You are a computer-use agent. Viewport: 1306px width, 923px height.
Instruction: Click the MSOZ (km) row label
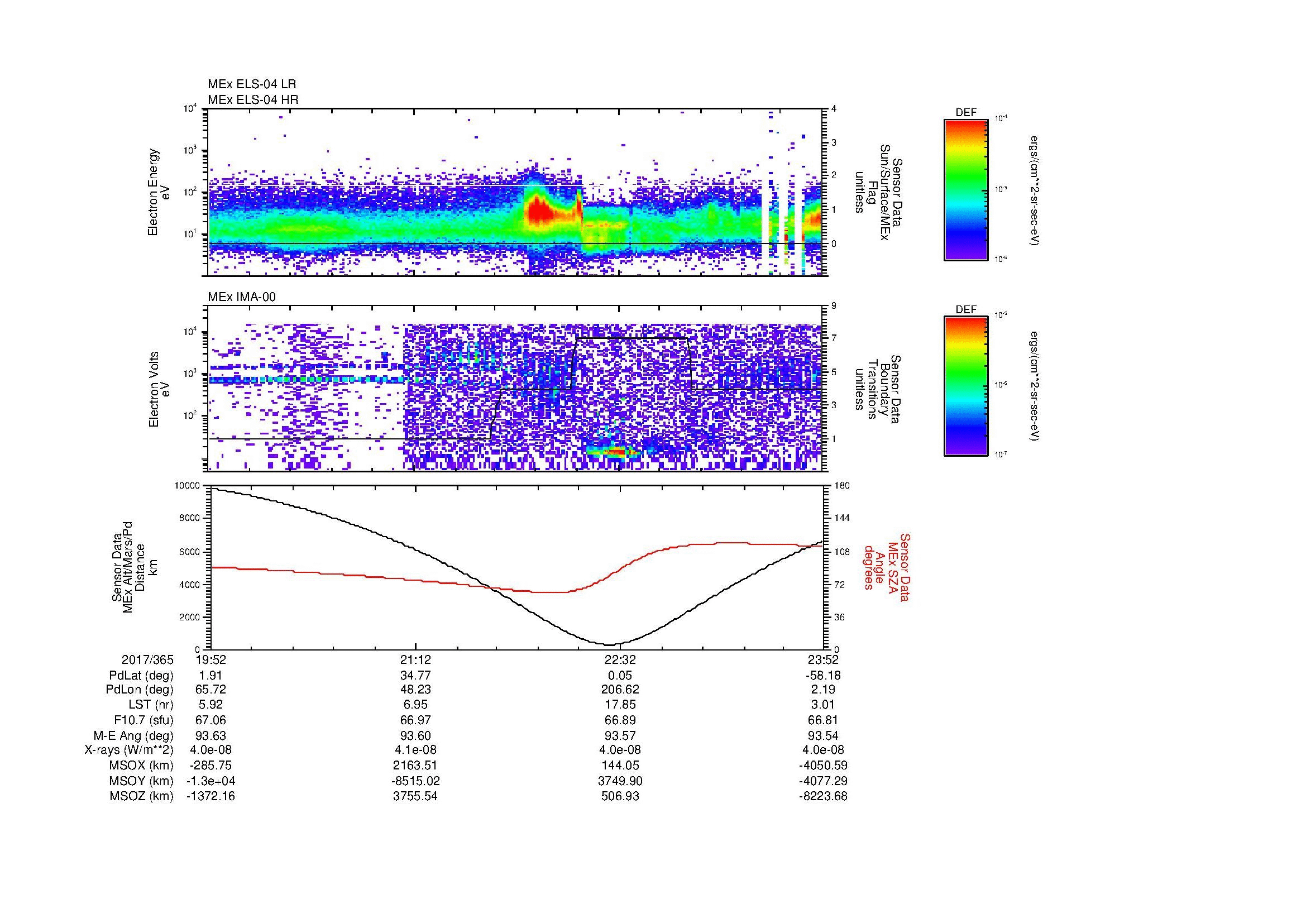tap(142, 796)
